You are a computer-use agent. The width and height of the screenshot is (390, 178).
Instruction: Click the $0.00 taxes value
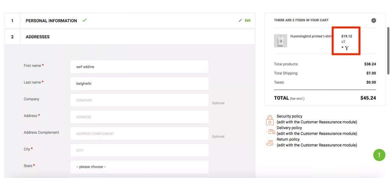[x=371, y=82]
